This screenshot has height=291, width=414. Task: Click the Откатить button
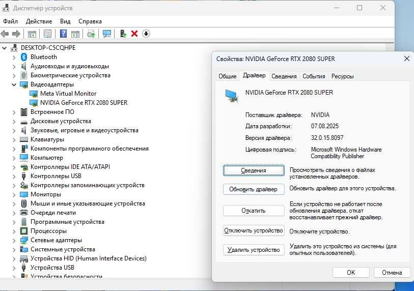click(x=254, y=211)
